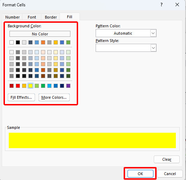Open the Border tab
This screenshot has height=180, width=186.
tap(51, 17)
